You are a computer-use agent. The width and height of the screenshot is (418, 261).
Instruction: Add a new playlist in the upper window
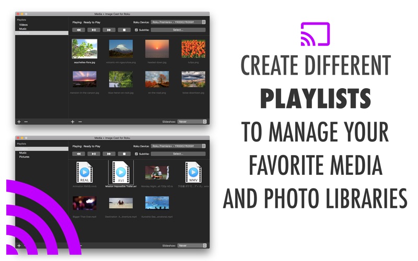[x=19, y=122]
